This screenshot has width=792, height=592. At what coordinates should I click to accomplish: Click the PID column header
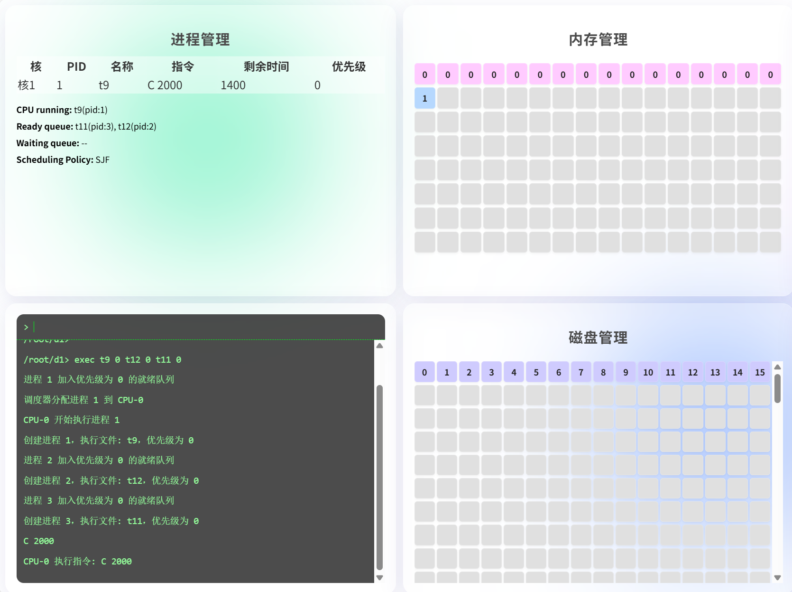coord(76,66)
